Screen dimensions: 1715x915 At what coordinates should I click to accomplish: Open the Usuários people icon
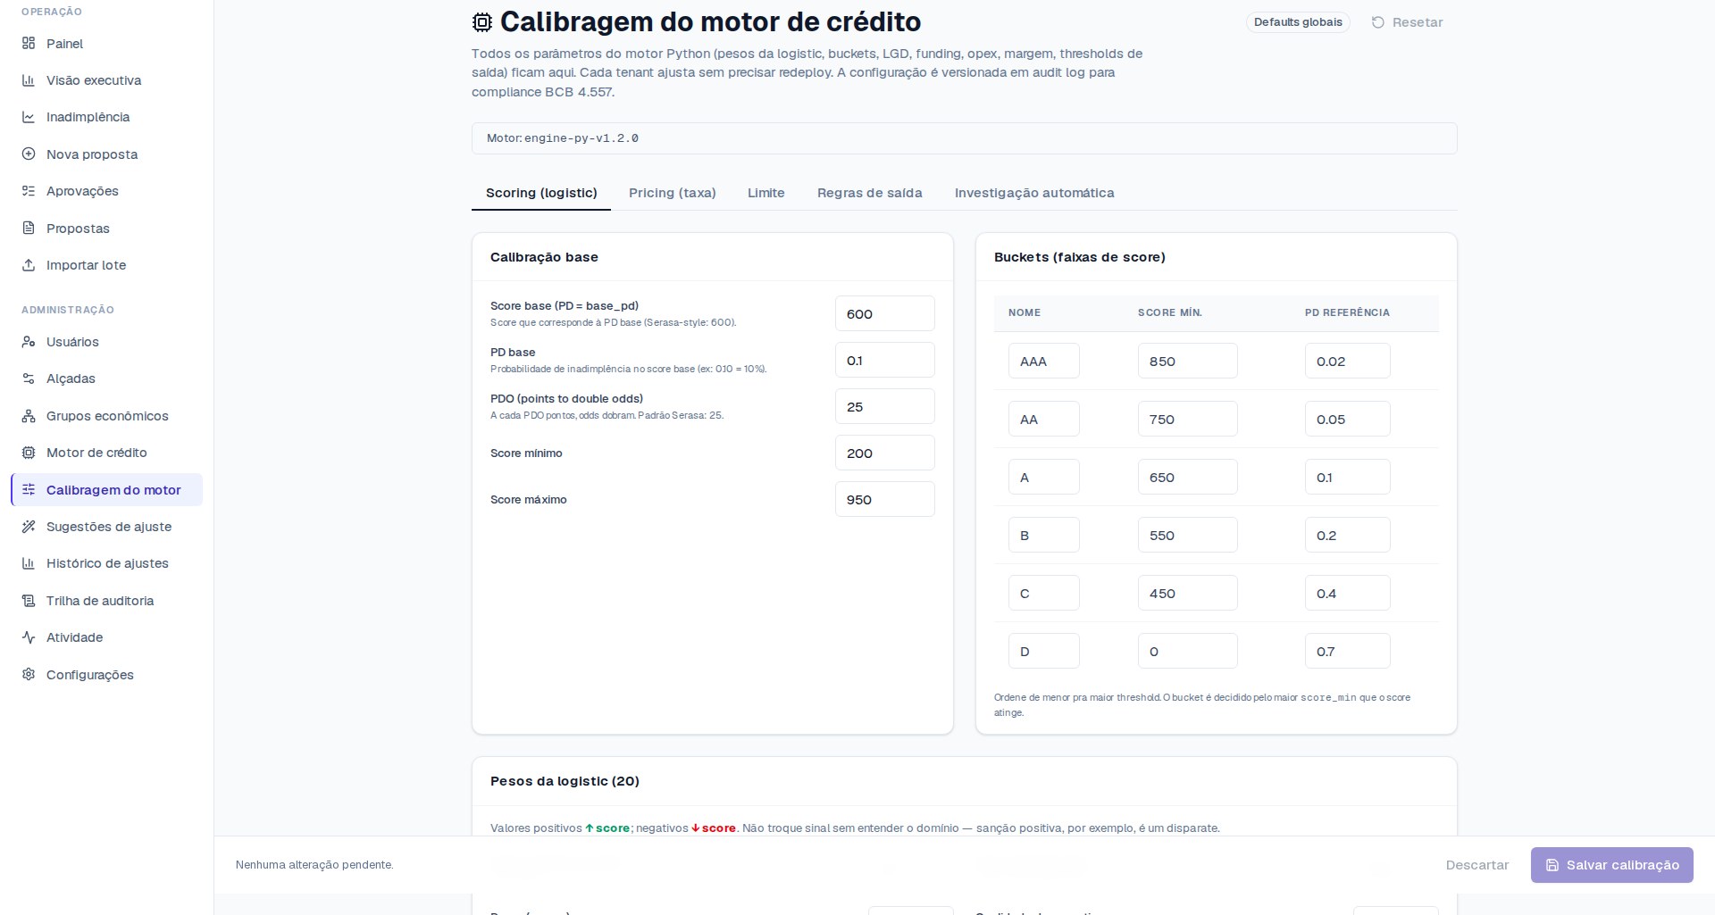coord(29,342)
